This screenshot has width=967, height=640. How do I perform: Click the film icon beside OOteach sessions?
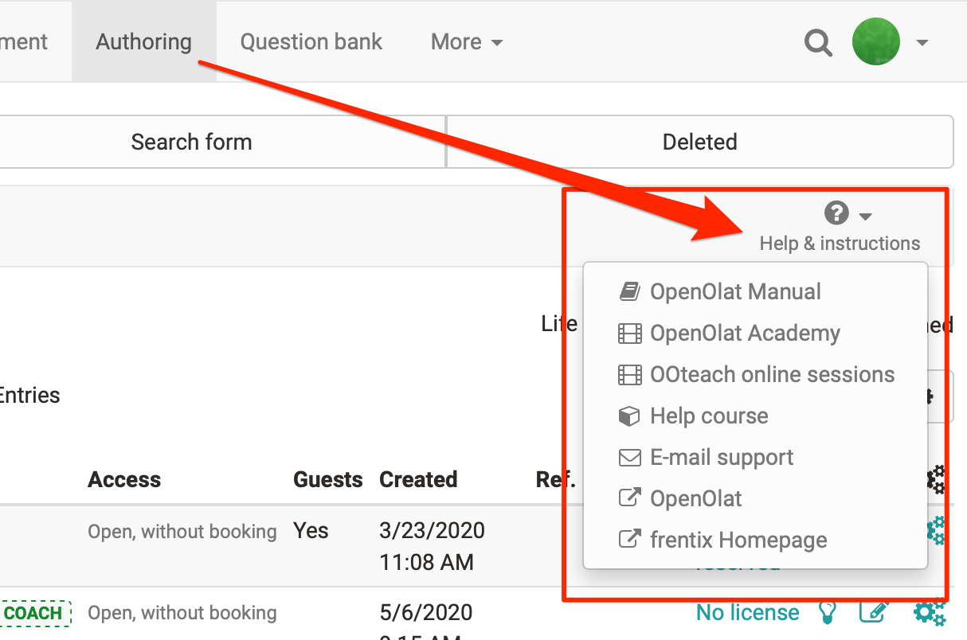[630, 374]
